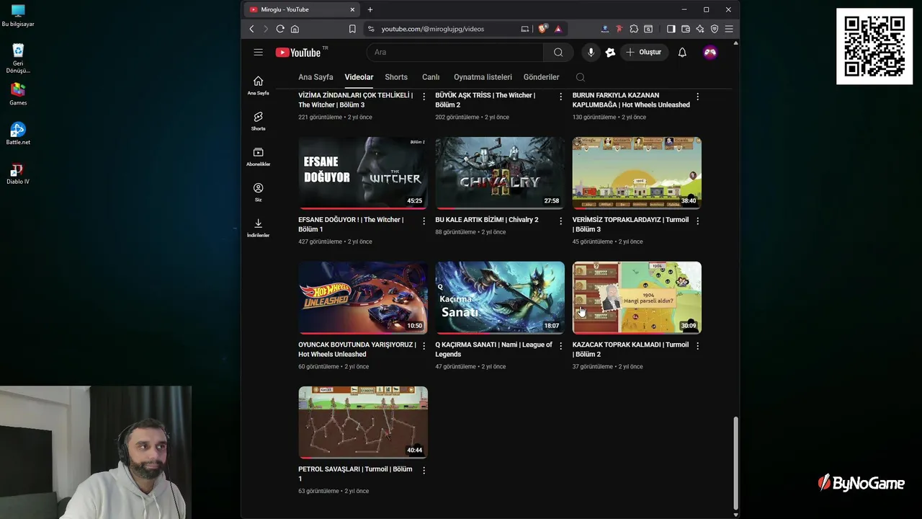
Task: Open options for PETROL SAVAŞLARI video
Action: [424, 470]
